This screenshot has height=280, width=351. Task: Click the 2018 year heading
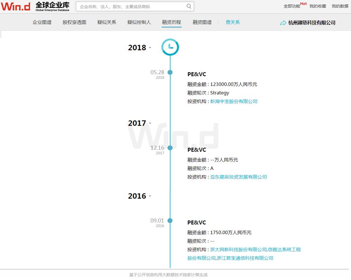[137, 48]
